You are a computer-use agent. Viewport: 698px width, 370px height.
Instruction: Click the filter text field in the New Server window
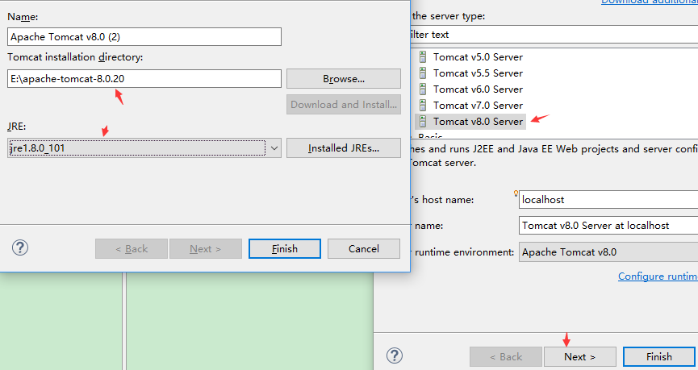(x=554, y=34)
